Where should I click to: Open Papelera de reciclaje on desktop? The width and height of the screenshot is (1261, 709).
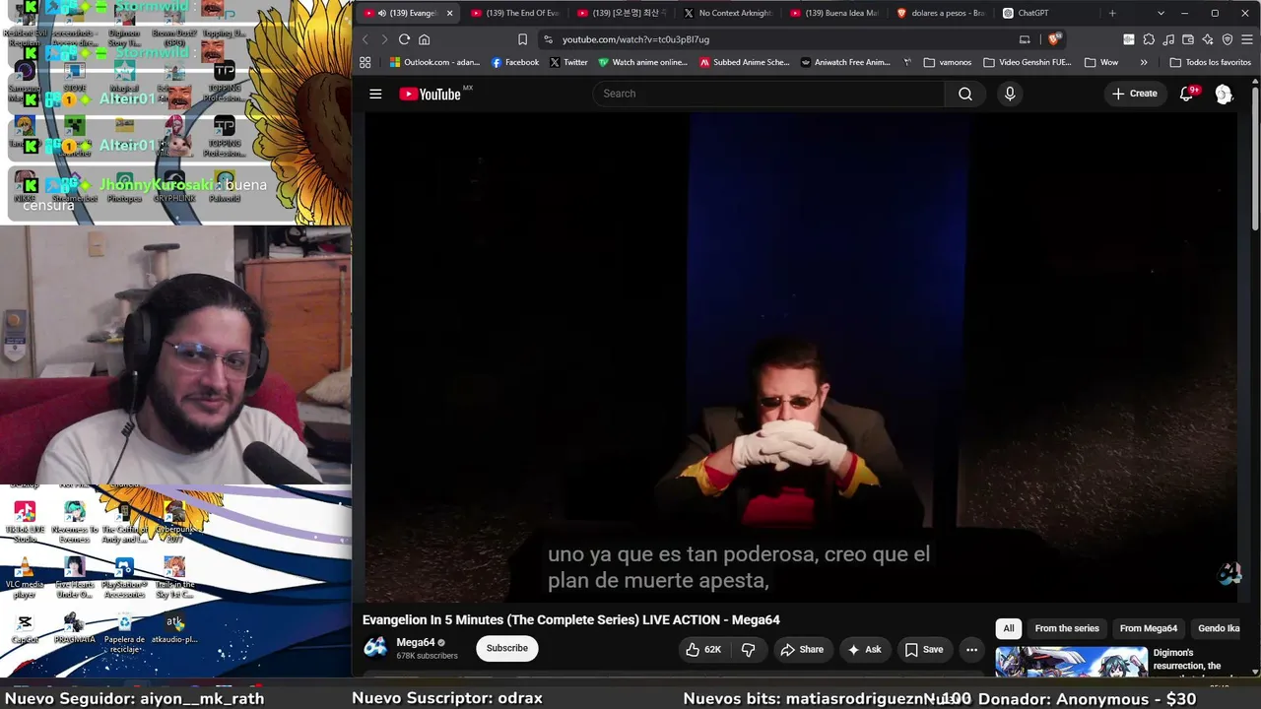pos(124,632)
